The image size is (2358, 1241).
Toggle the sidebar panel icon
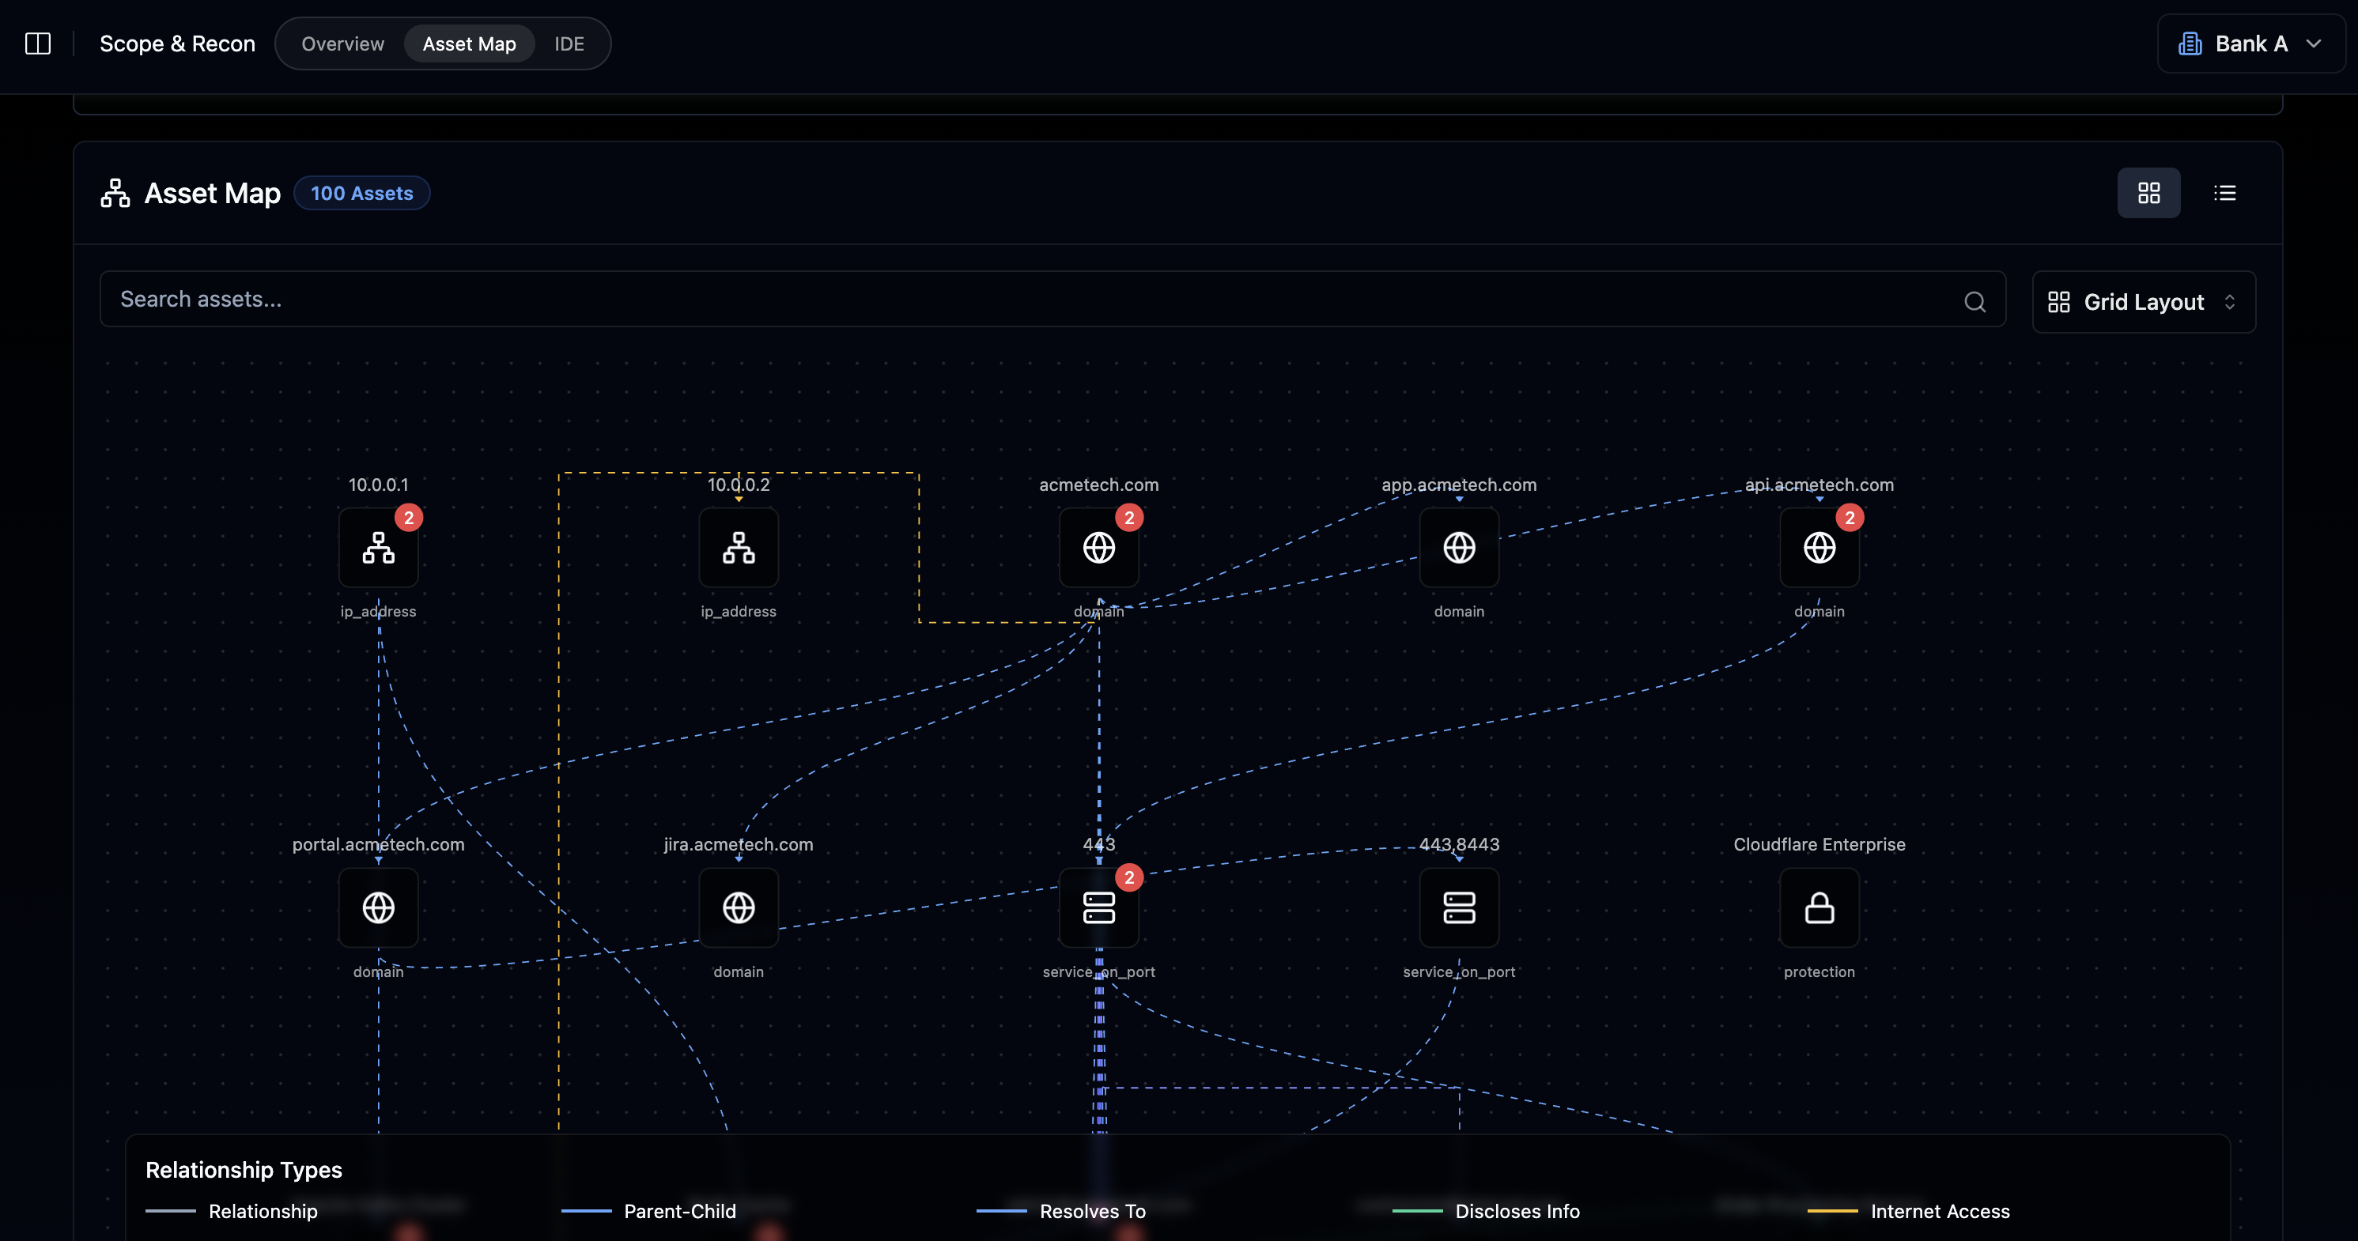coord(37,43)
